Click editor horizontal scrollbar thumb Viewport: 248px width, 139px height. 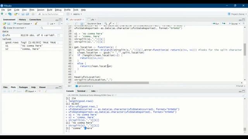pos(113,83)
